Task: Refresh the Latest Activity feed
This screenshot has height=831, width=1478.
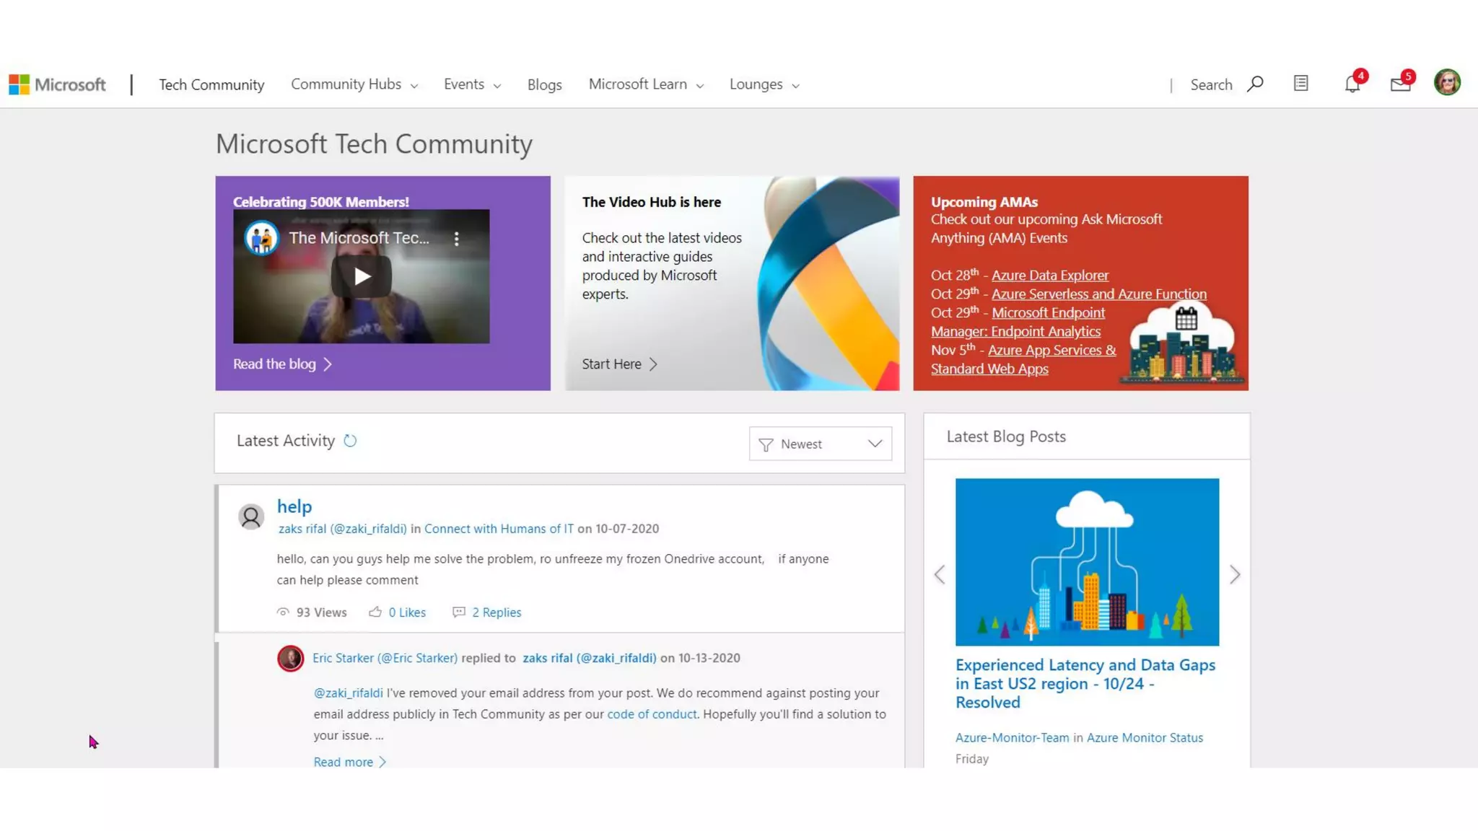Action: tap(350, 441)
